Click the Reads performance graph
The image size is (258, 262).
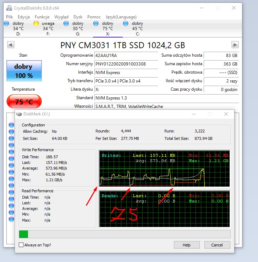click(x=165, y=209)
